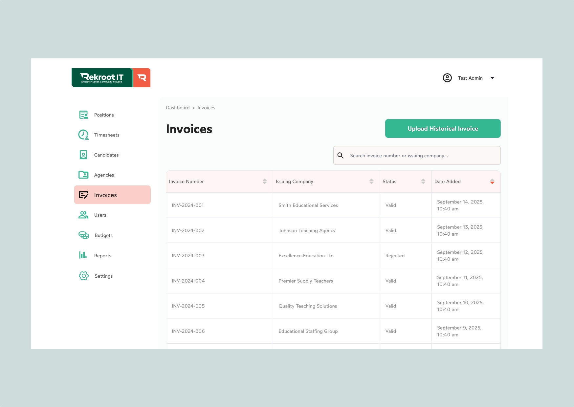Sort by Date Added arrows

[x=492, y=182]
